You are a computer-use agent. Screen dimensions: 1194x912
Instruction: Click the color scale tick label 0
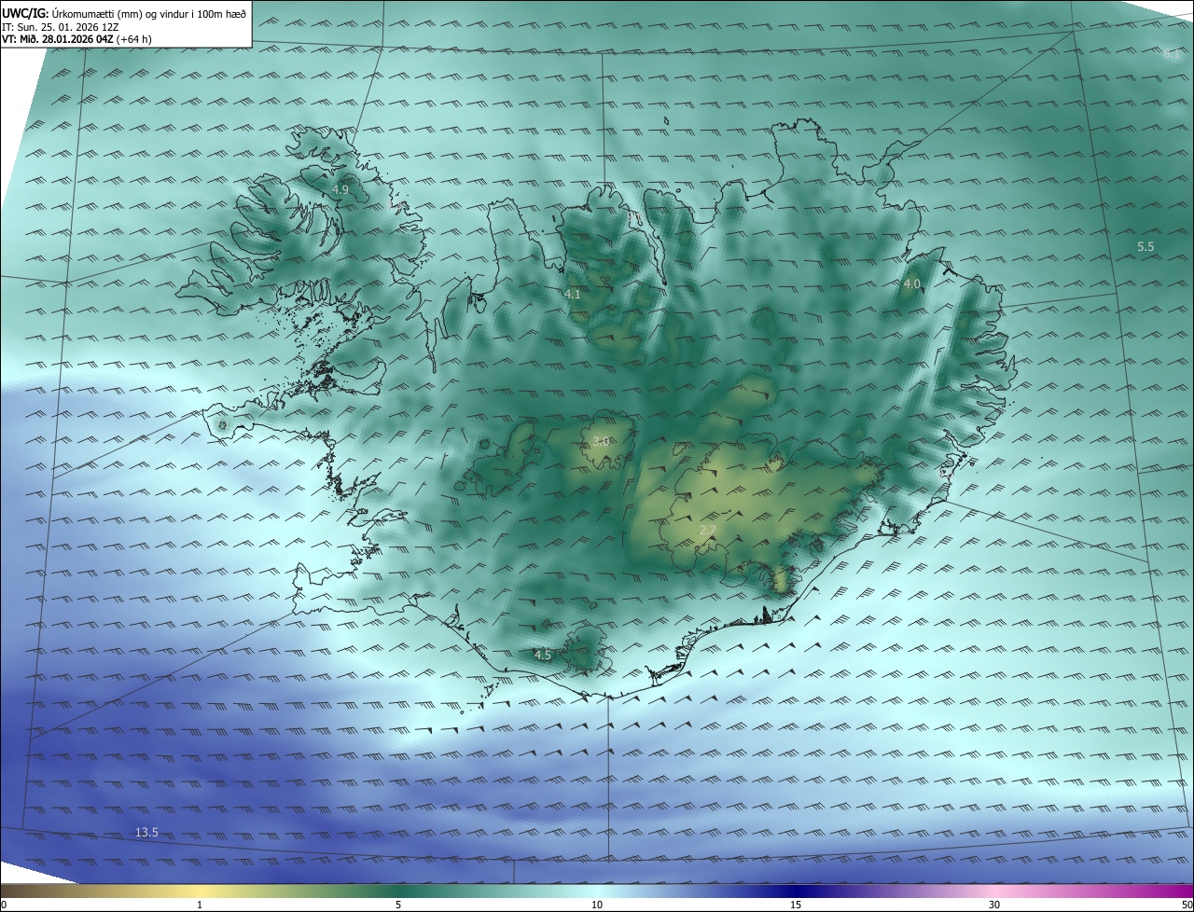tap(4, 905)
